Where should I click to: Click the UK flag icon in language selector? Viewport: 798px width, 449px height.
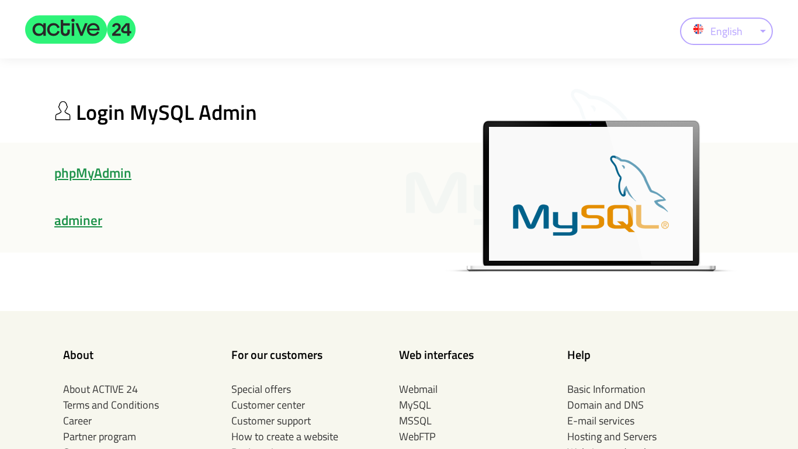coord(698,29)
